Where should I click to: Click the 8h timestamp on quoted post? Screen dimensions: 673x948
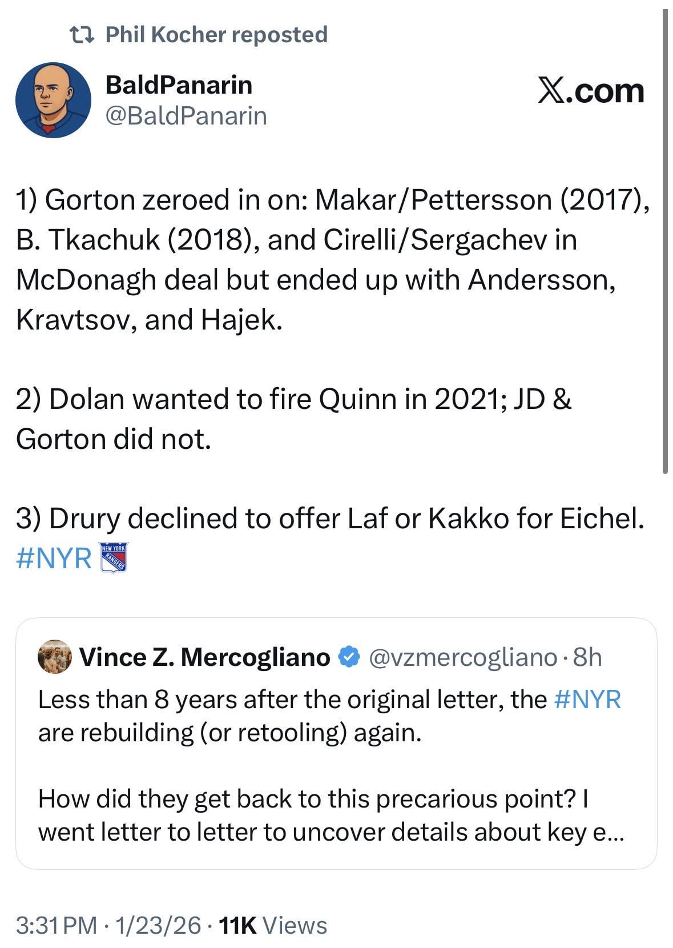587,657
